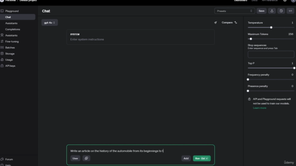Click the Forum people icon
This screenshot has height=166, width=296.
tap(2, 159)
